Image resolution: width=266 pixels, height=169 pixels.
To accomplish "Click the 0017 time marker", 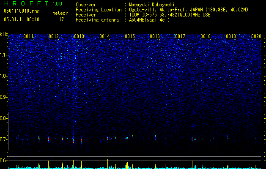I will pyautogui.click(x=180, y=36).
